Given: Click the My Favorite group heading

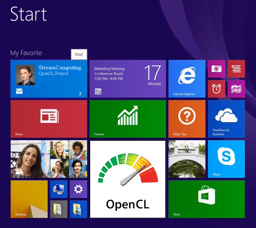Looking at the screenshot, I should (x=26, y=53).
